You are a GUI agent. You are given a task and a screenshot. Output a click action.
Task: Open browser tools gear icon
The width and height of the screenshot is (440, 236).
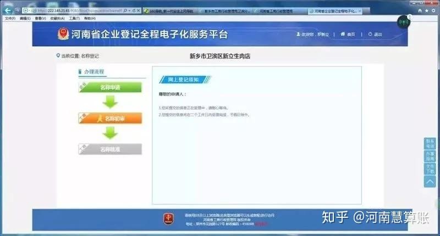click(433, 10)
